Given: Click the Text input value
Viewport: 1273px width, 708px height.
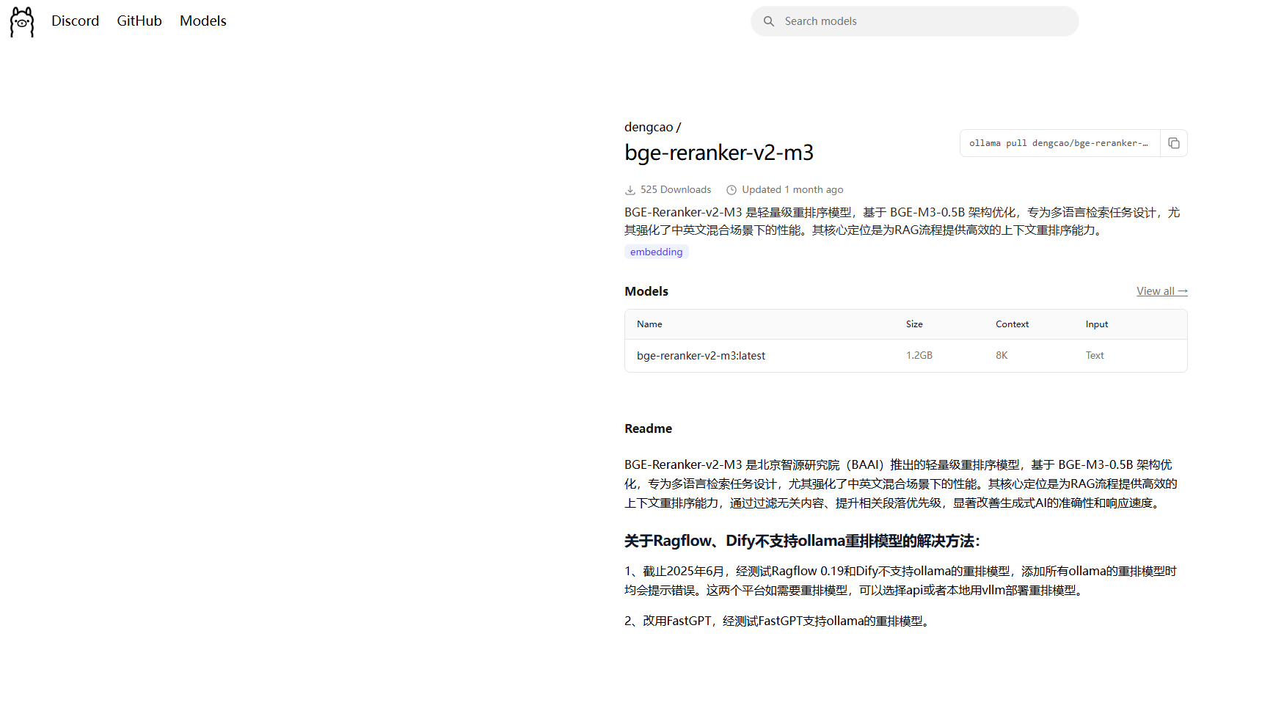Looking at the screenshot, I should click(x=1095, y=355).
